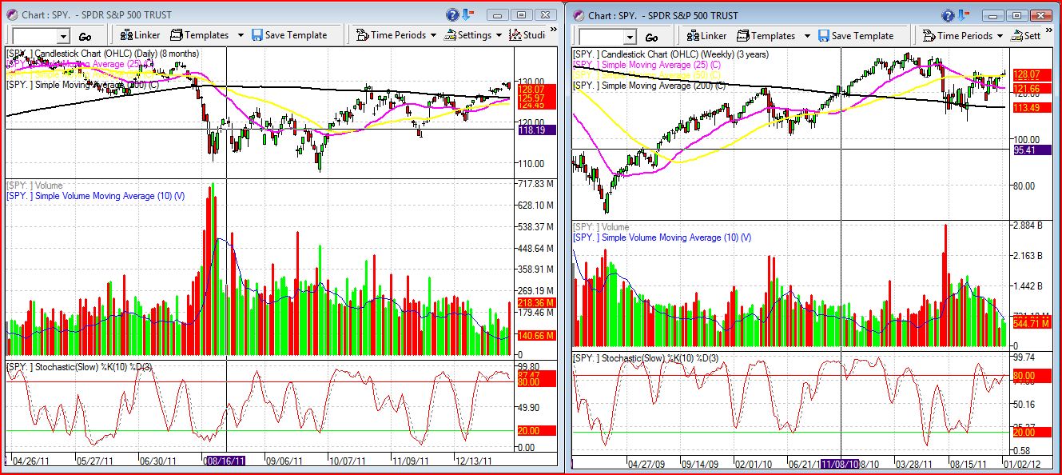Viewport: 1062px width, 475px height.
Task: Focus the symbol entry field in right window
Action: point(600,37)
